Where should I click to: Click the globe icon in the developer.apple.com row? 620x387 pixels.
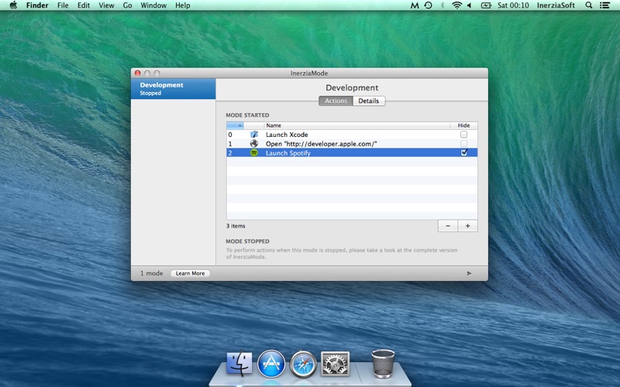tap(254, 144)
